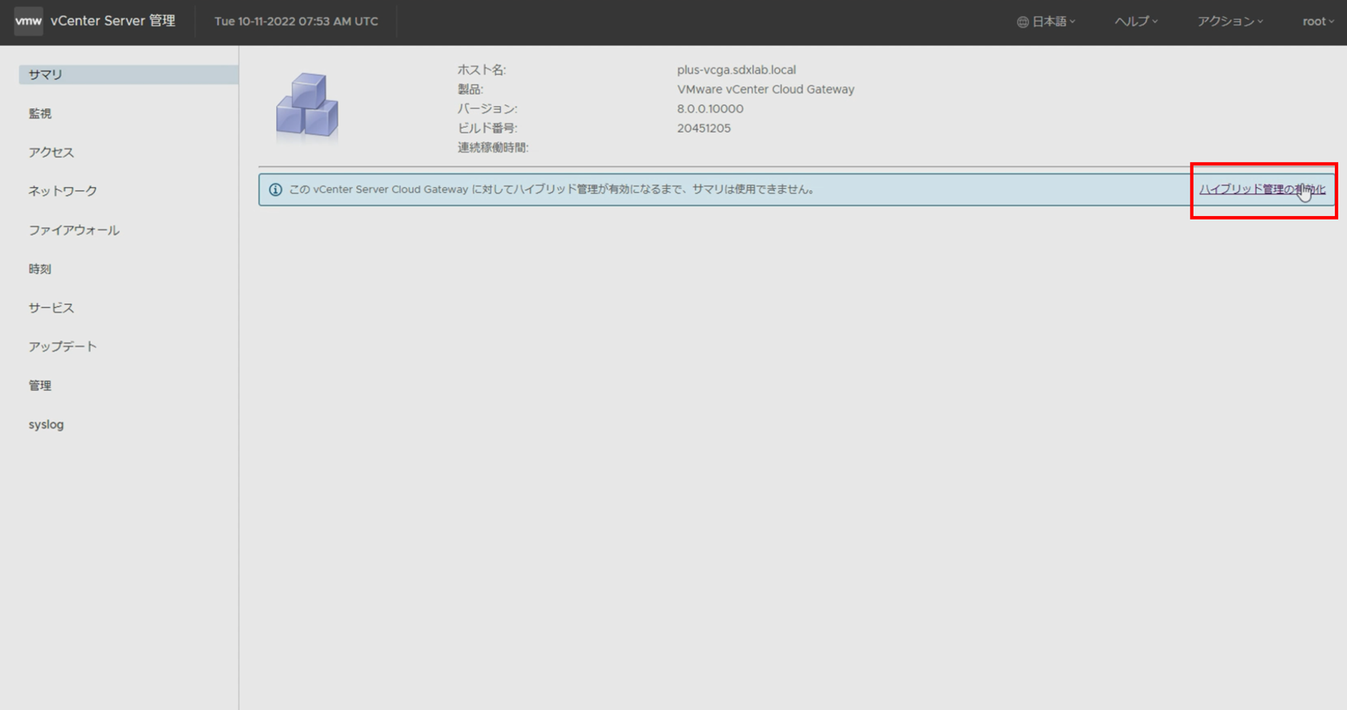Click the ホスト名 label
Image resolution: width=1347 pixels, height=710 pixels.
click(x=482, y=70)
